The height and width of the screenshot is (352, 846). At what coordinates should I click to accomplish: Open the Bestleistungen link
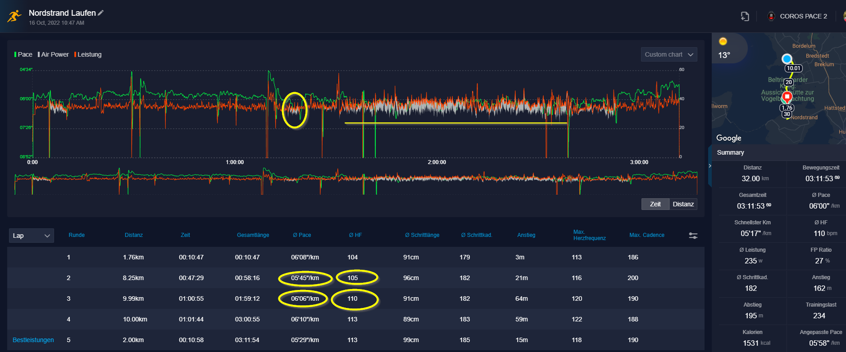[33, 340]
